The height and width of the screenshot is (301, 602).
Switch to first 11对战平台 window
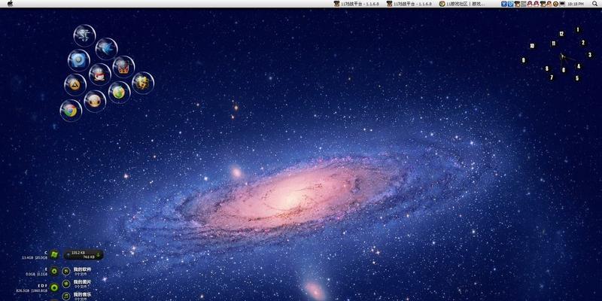coord(357,4)
